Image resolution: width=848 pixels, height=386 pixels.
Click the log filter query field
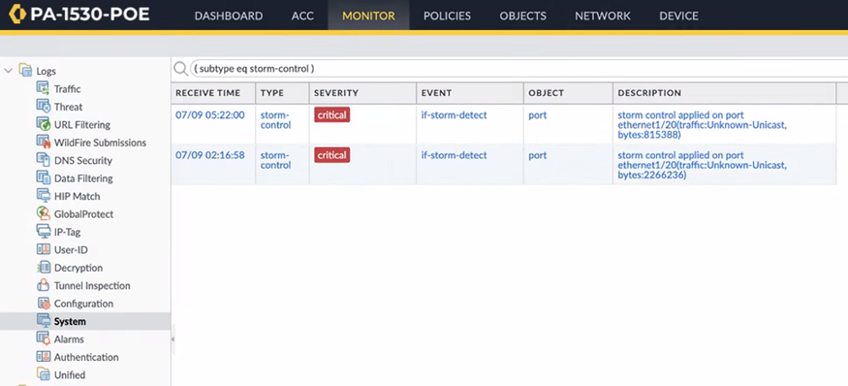(x=518, y=69)
